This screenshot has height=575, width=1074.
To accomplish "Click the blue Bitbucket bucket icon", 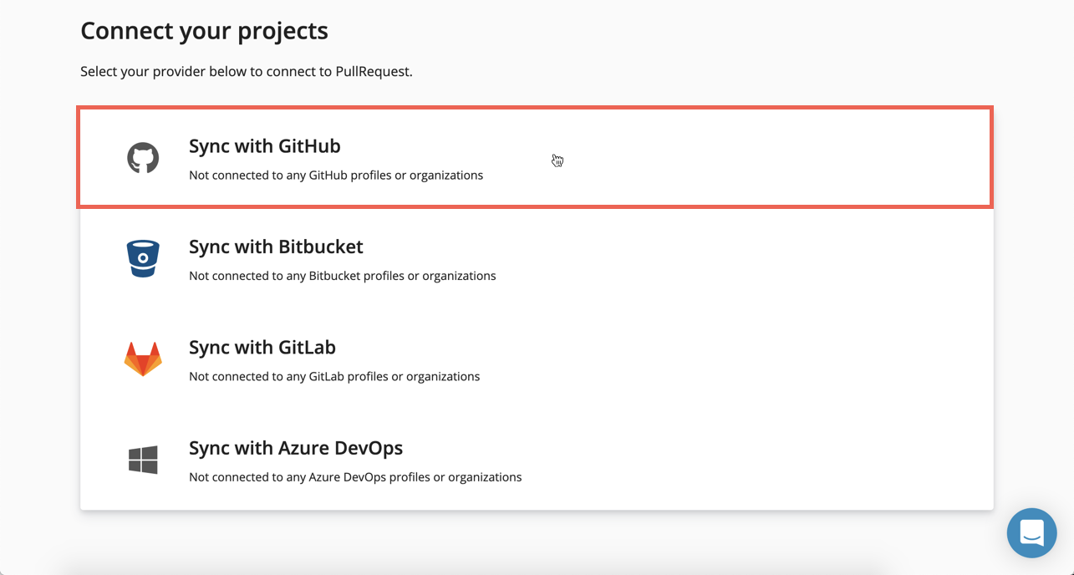I will click(143, 258).
